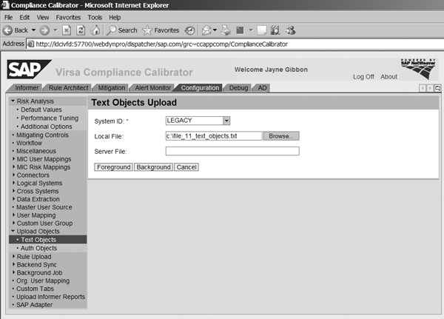Refresh the page with the Refresh icon

81,30
